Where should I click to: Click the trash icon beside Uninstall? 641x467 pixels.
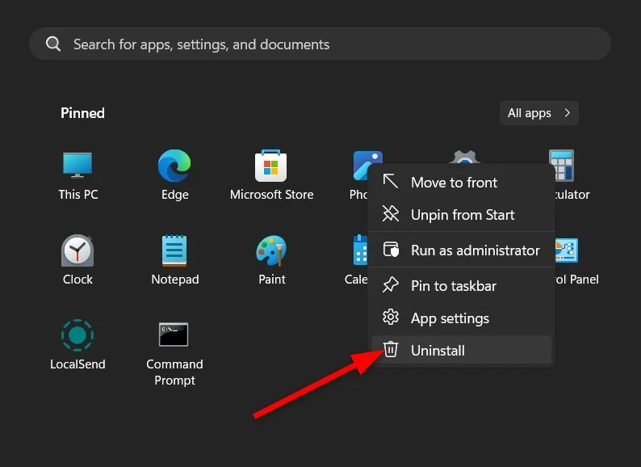[391, 350]
